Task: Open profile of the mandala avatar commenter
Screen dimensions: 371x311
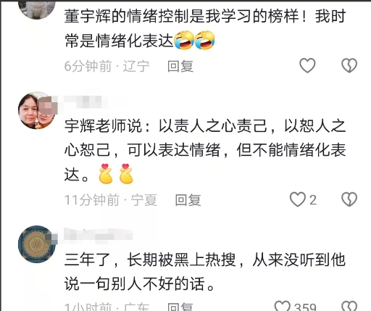Action: point(37,244)
